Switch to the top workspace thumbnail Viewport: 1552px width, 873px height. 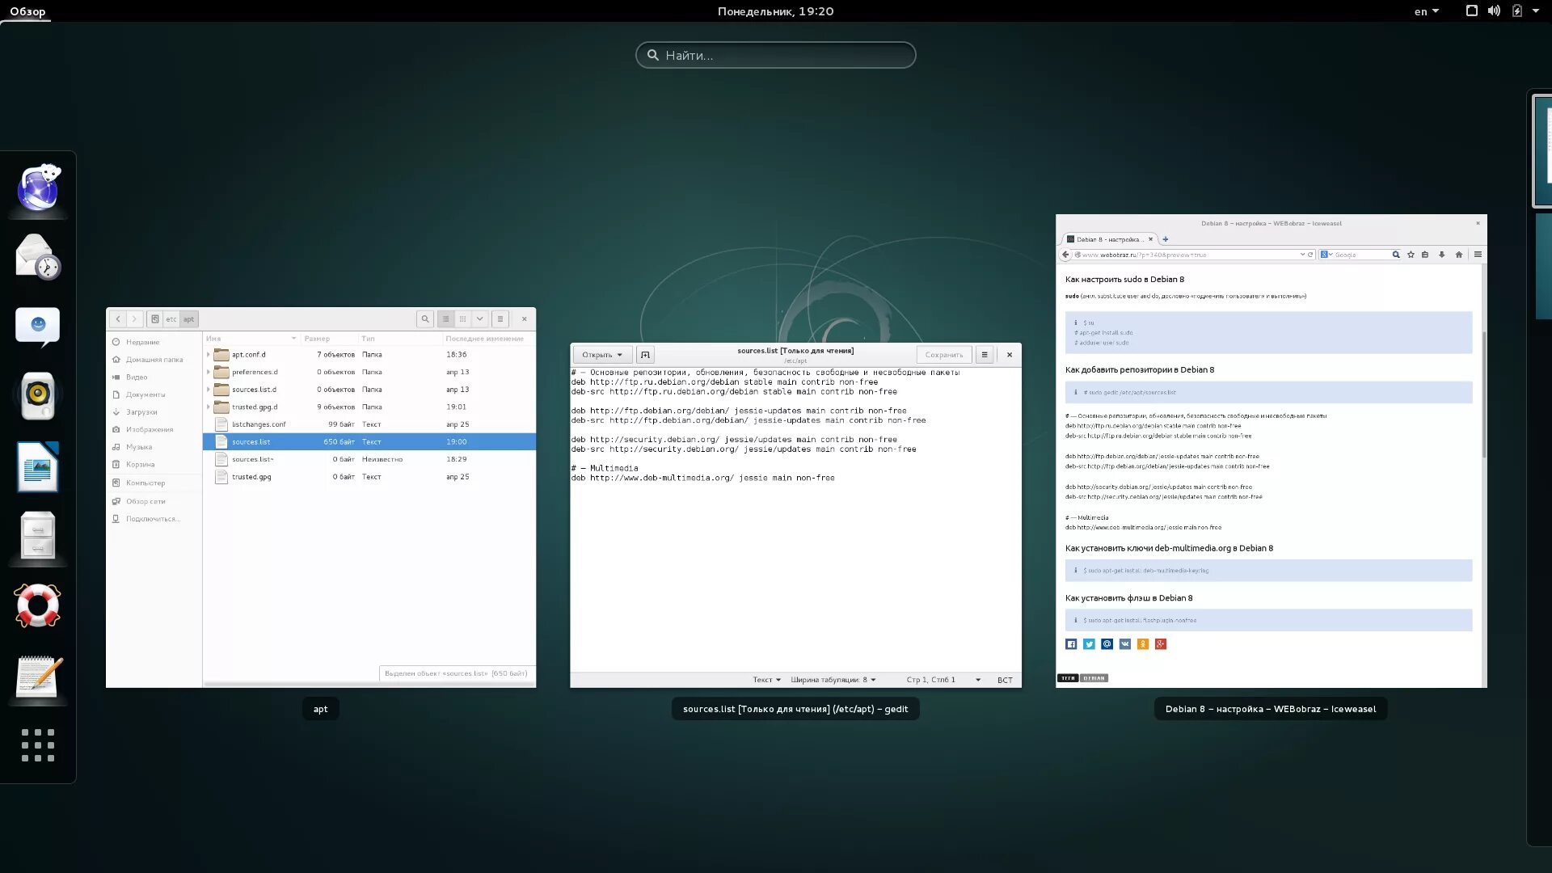click(1542, 151)
